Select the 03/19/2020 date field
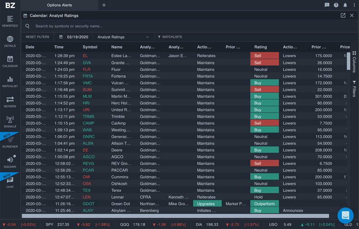This screenshot has width=359, height=229. [x=77, y=37]
